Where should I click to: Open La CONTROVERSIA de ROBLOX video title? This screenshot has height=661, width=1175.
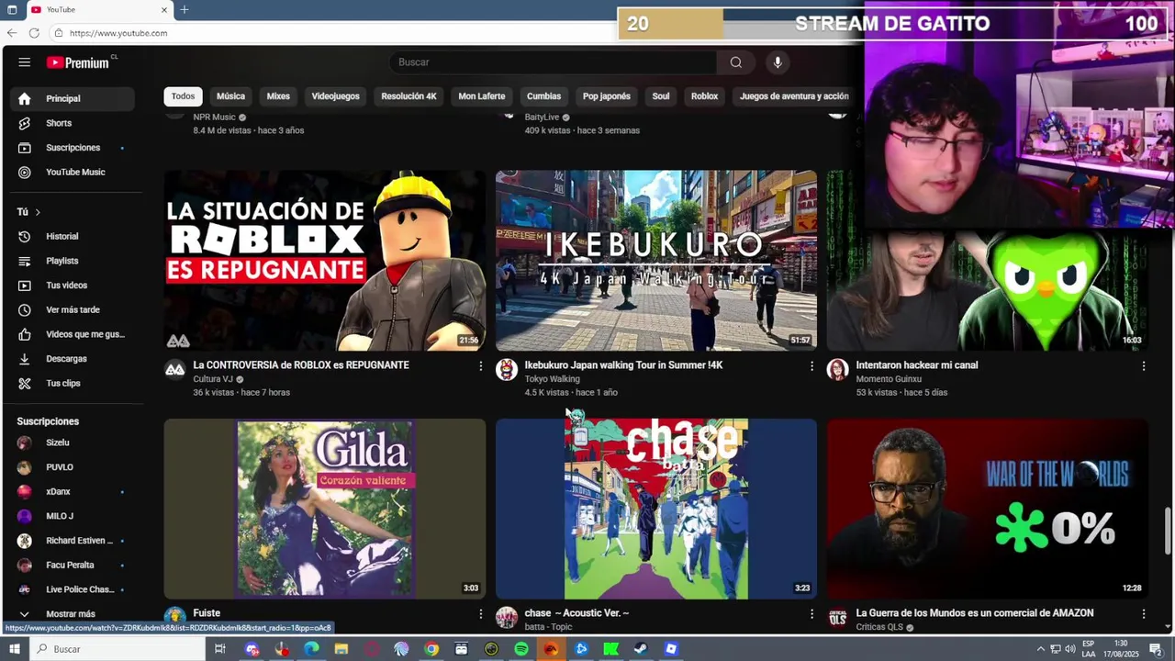301,365
